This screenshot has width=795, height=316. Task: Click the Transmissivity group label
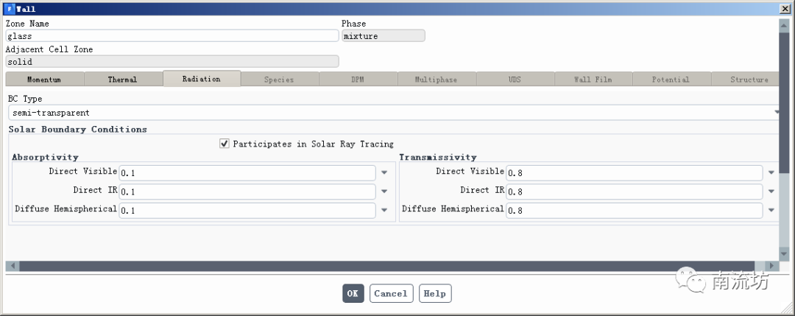(438, 157)
